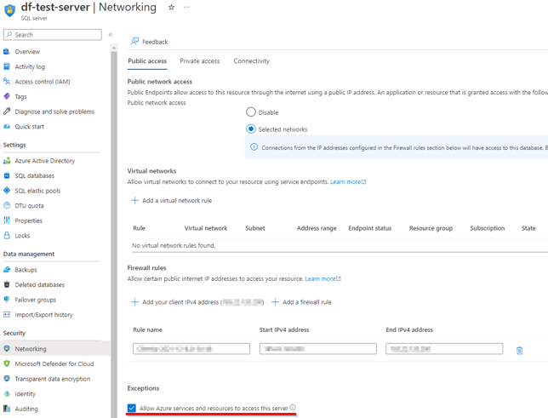Open Networking under Security
This screenshot has height=418, width=548.
[x=31, y=349]
